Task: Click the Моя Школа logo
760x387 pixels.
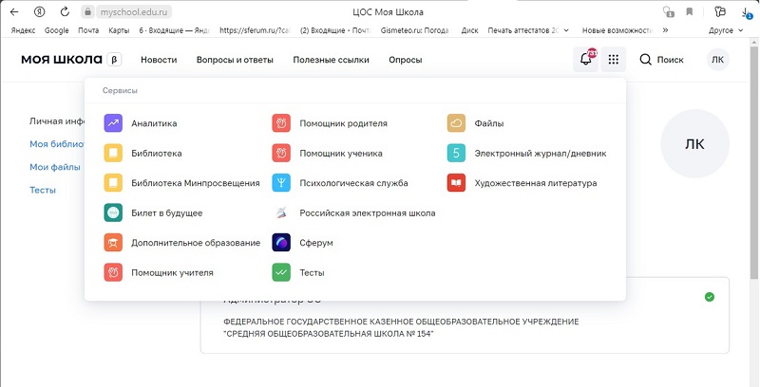Action: tap(62, 60)
